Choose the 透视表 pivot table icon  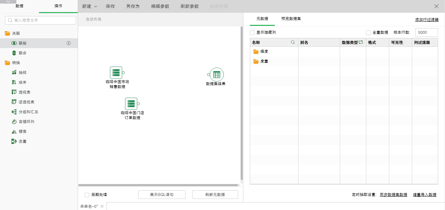point(14,92)
